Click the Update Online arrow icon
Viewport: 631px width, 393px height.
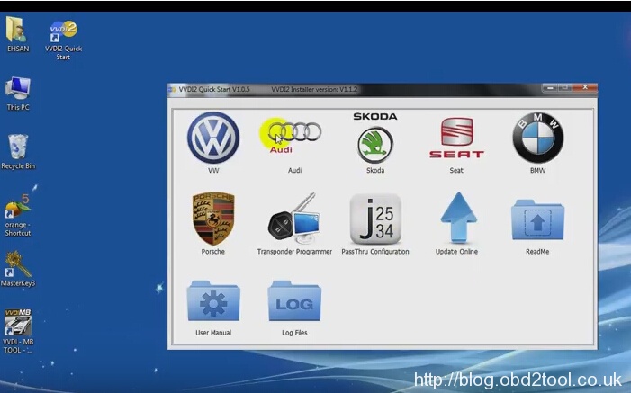click(x=458, y=218)
